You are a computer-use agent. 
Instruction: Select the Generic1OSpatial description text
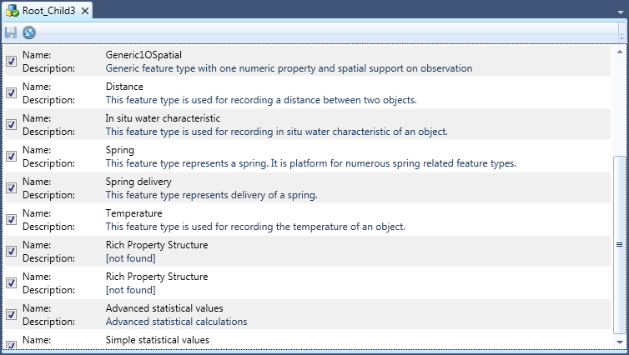[289, 68]
